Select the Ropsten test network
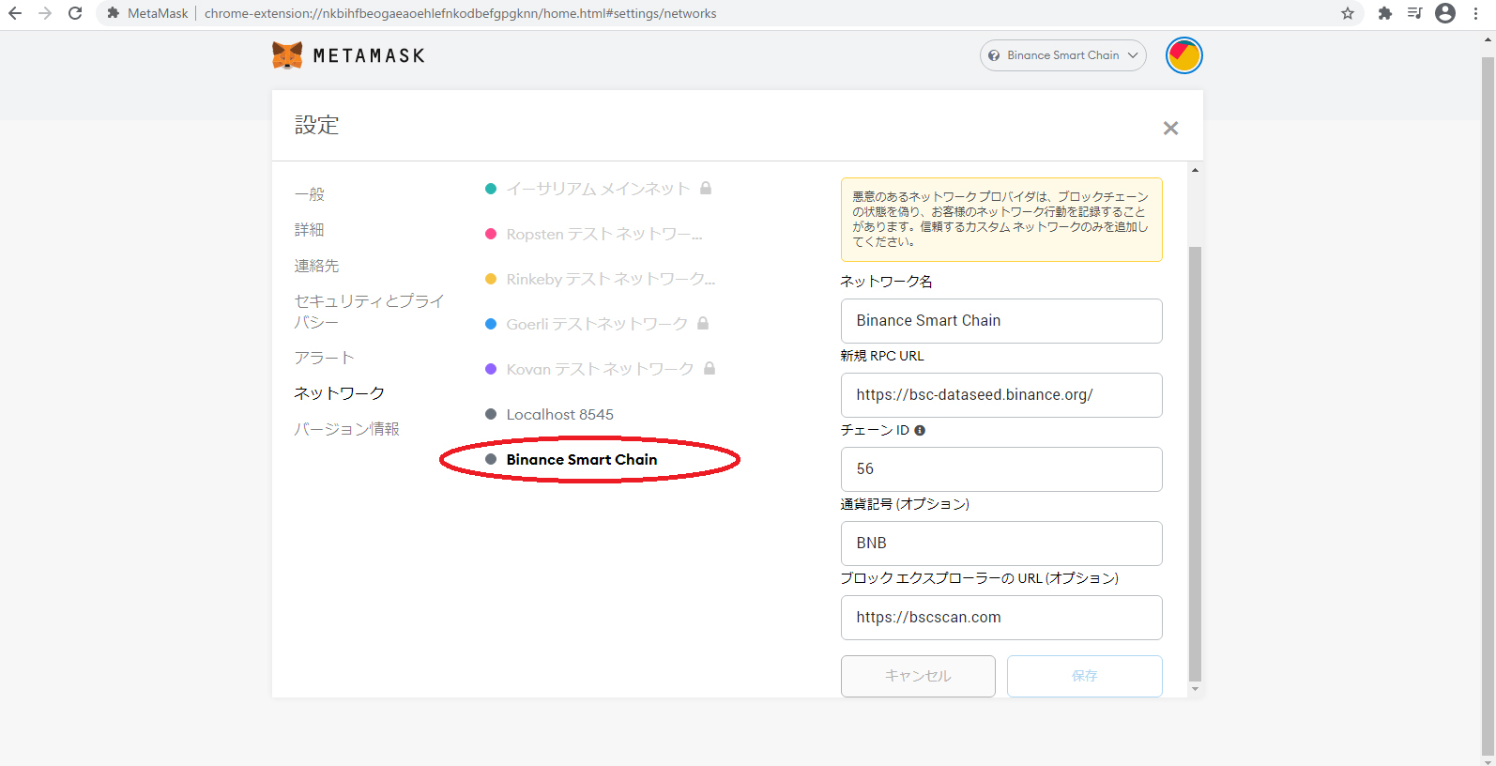Viewport: 1496px width, 766px height. click(x=594, y=234)
